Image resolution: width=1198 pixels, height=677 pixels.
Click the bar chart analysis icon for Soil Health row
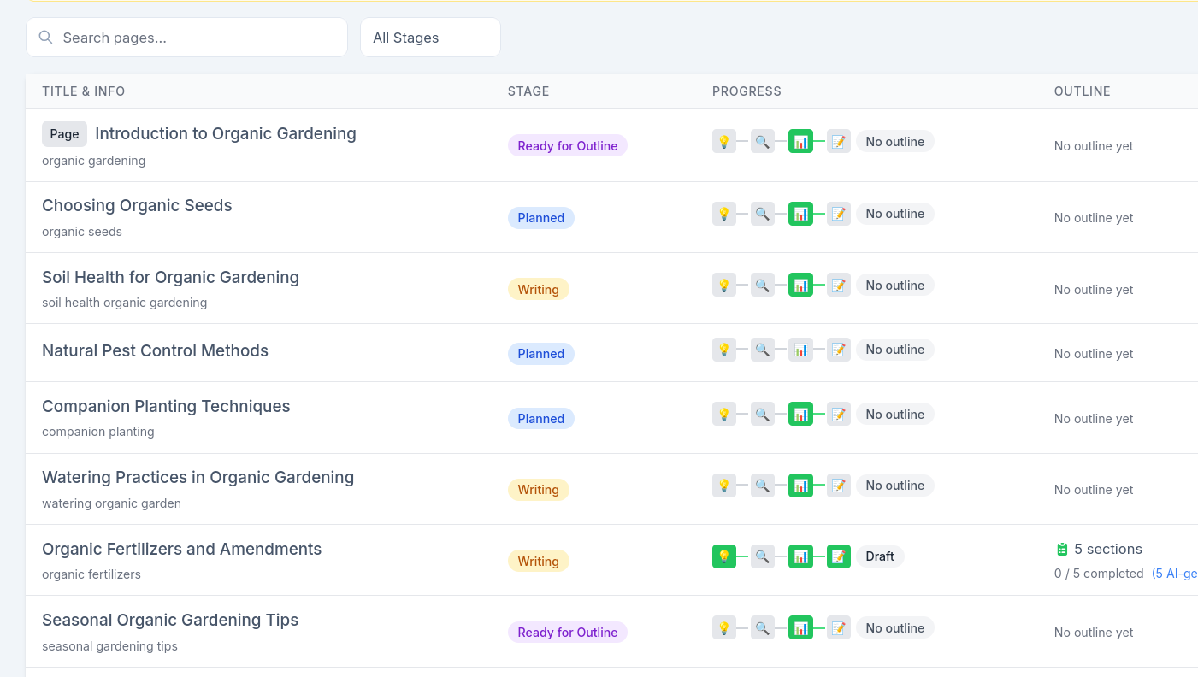(800, 284)
